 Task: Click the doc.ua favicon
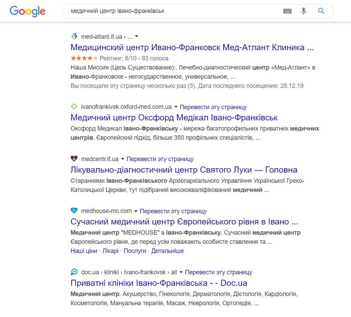tap(74, 272)
